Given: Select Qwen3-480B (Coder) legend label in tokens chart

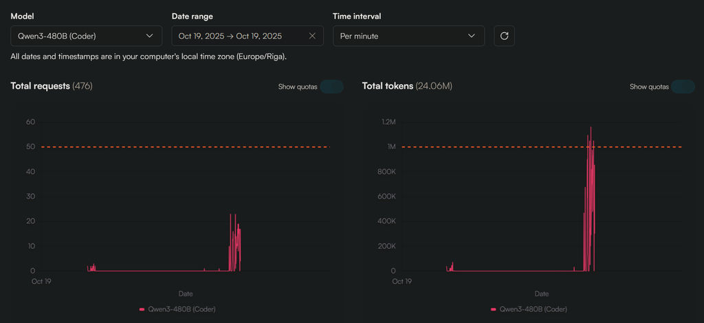Looking at the screenshot, I should click(x=533, y=309).
